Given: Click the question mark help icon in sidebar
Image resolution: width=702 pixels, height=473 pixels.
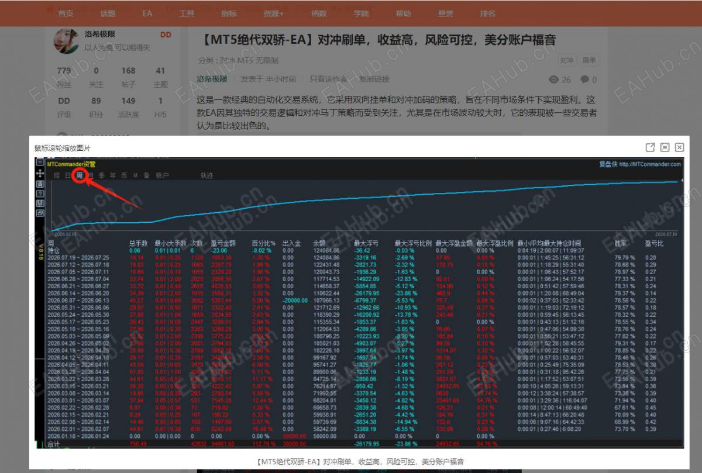Looking at the screenshot, I should pyautogui.click(x=40, y=194).
